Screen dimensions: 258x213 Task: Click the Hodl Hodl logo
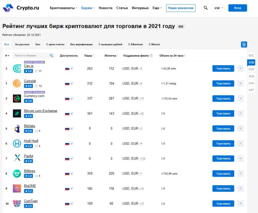[x=17, y=144]
